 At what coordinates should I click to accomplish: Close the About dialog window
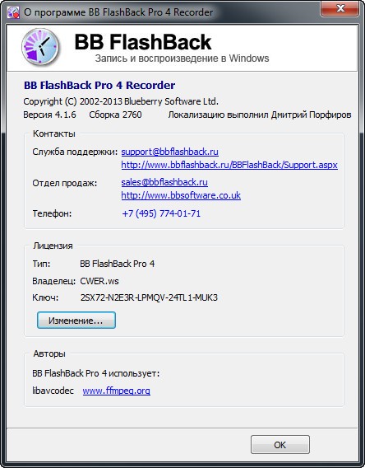(x=340, y=9)
